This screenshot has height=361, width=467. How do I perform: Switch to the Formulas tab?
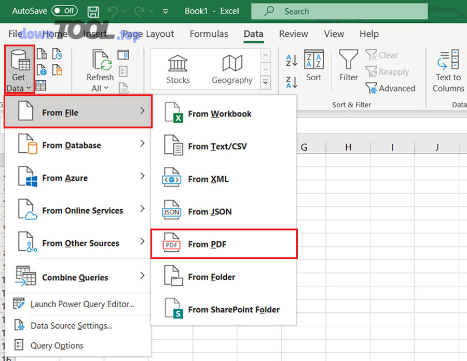209,34
